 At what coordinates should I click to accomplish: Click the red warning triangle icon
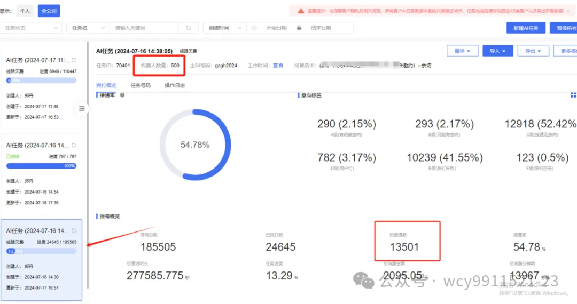point(301,11)
